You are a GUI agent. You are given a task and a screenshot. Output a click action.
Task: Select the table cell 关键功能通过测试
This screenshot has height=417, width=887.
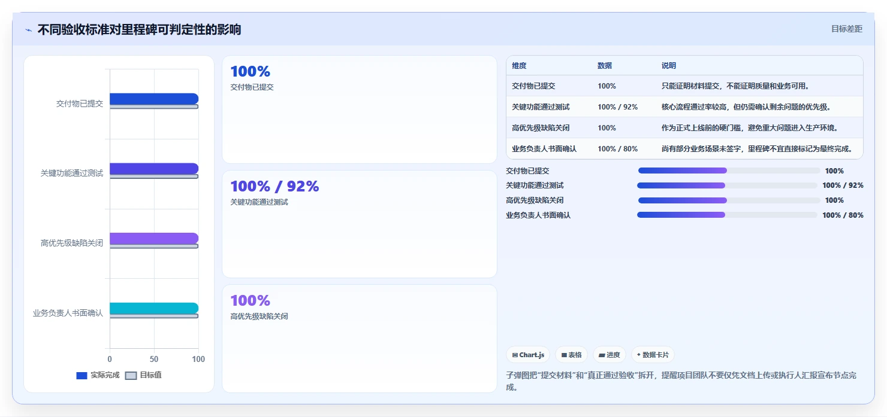point(541,107)
